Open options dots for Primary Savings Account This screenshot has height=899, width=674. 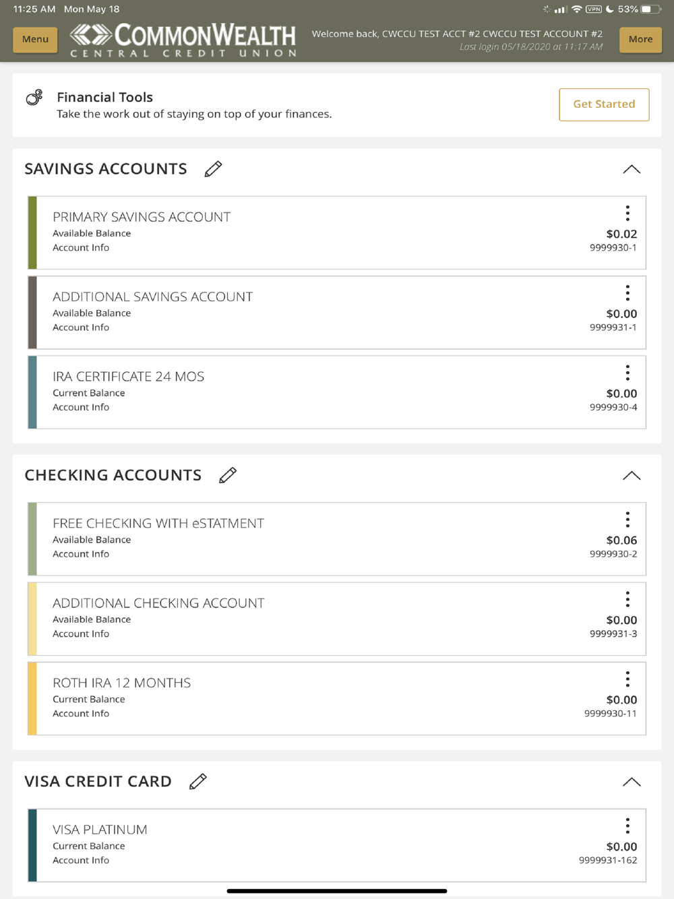click(627, 214)
